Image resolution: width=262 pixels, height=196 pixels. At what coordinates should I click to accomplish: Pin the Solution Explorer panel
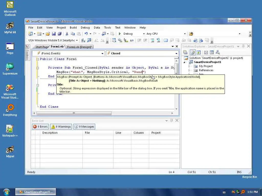243,46
